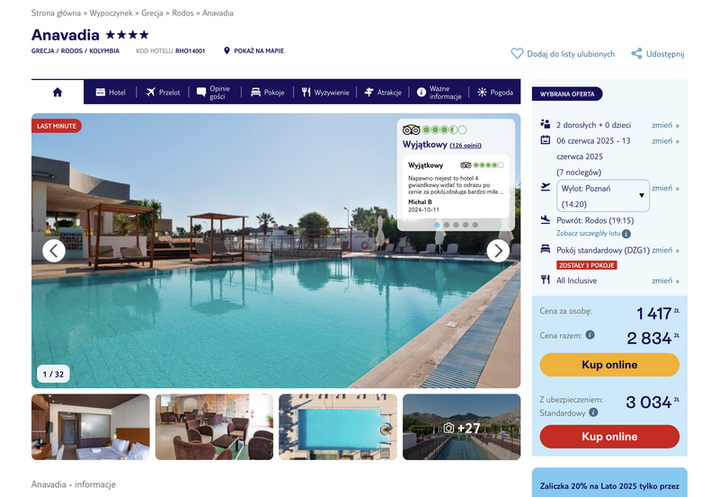Open the hotel room thumbnail photo
This screenshot has width=719, height=497.
[91, 427]
